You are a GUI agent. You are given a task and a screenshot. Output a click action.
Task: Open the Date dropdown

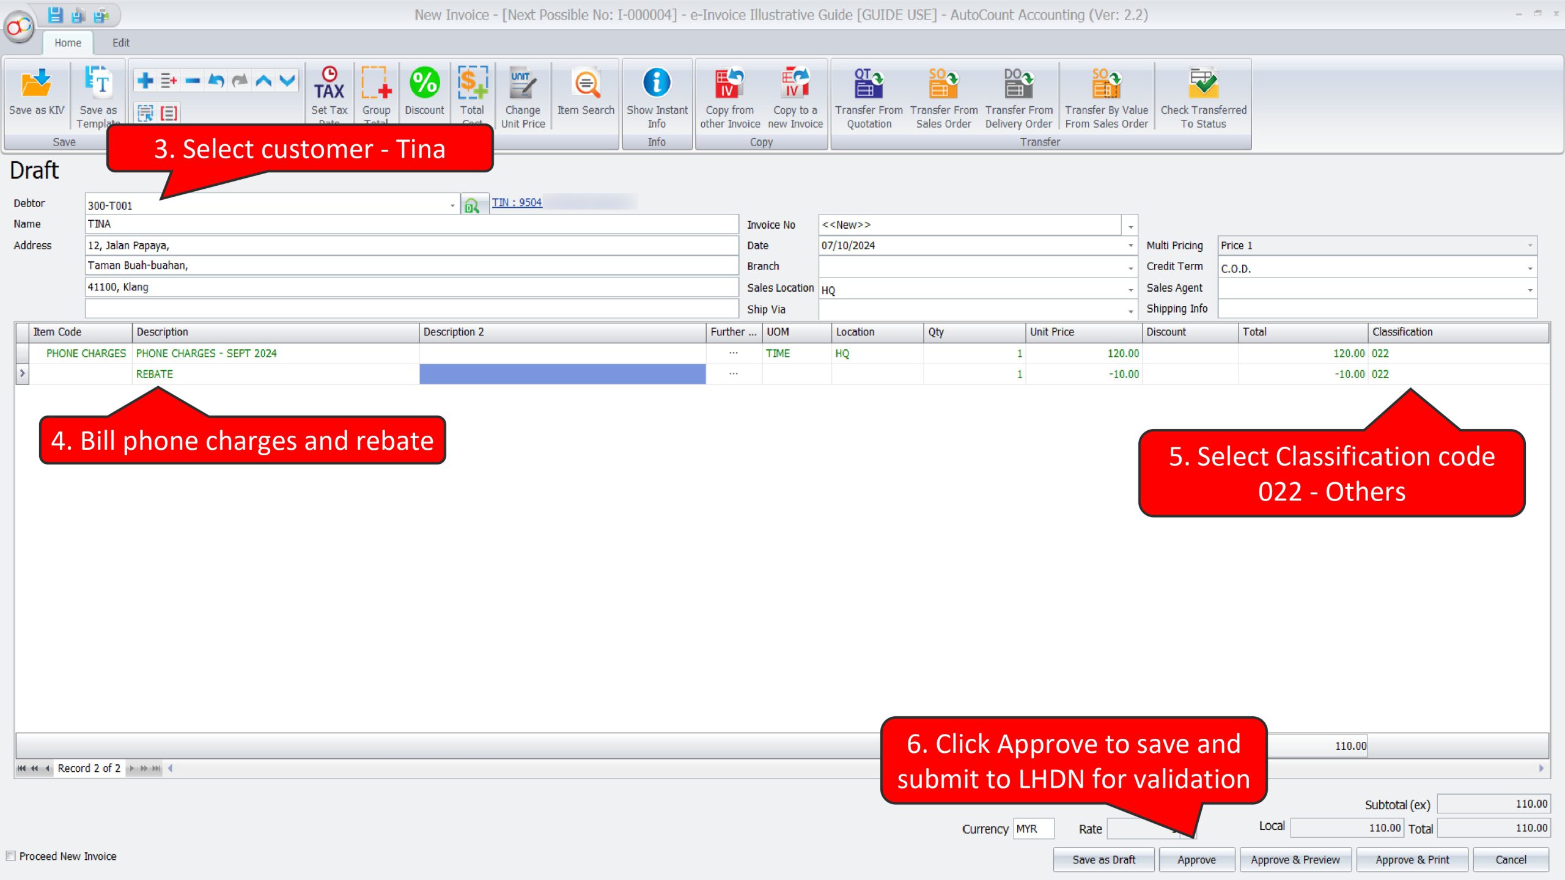pyautogui.click(x=1130, y=246)
